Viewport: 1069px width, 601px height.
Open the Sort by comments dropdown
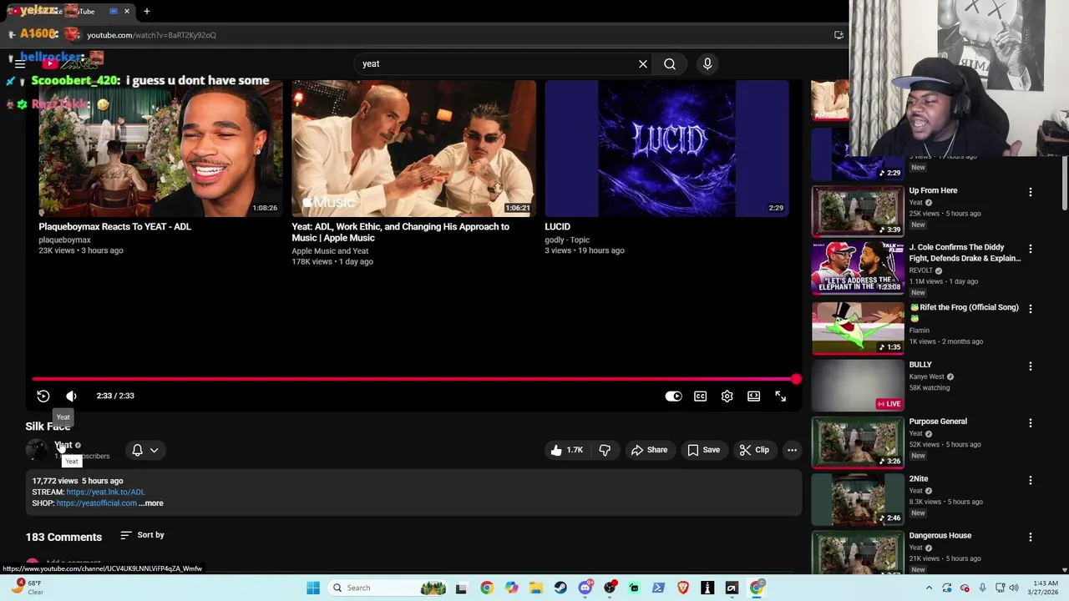[142, 535]
